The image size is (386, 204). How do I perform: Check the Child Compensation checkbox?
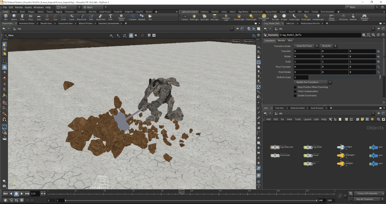point(295,91)
